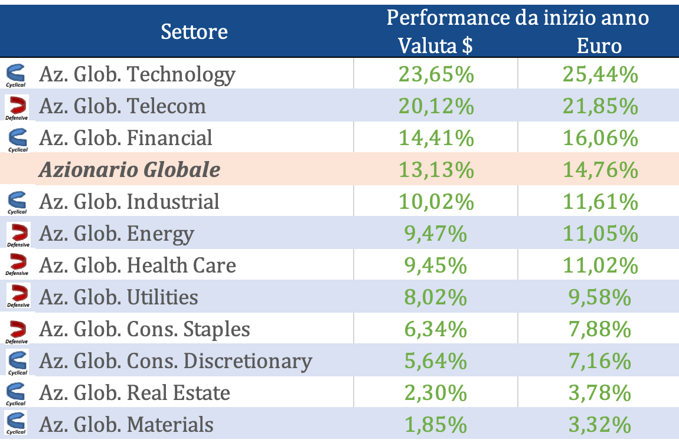Image resolution: width=679 pixels, height=446 pixels.
Task: Select the Euro column header
Action: point(599,46)
